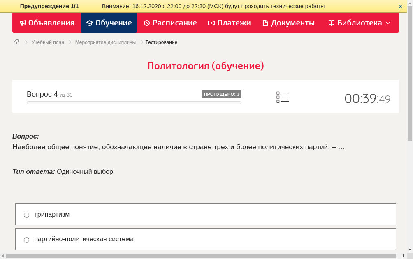Viewport: 413px width, 259px height.
Task: Select the graduation cap icon on Обучение
Action: [x=89, y=23]
